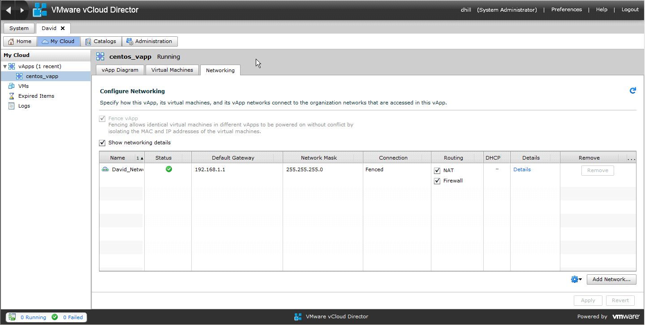
Task: Sort by the Name column header
Action: 117,158
